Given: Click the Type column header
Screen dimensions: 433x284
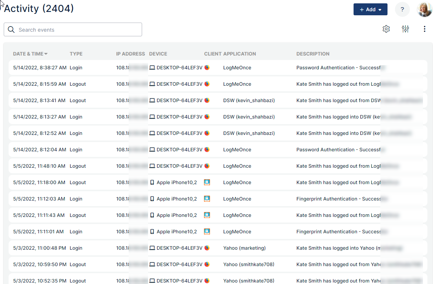Looking at the screenshot, I should [x=76, y=54].
